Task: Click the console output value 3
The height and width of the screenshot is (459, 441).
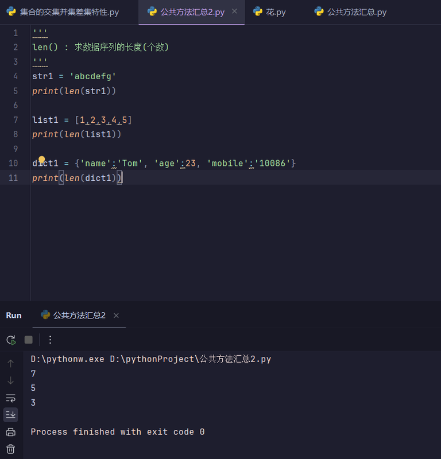Action: pos(33,403)
